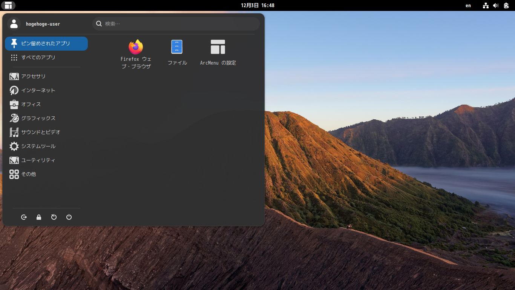Click the restart power icon

[54, 217]
